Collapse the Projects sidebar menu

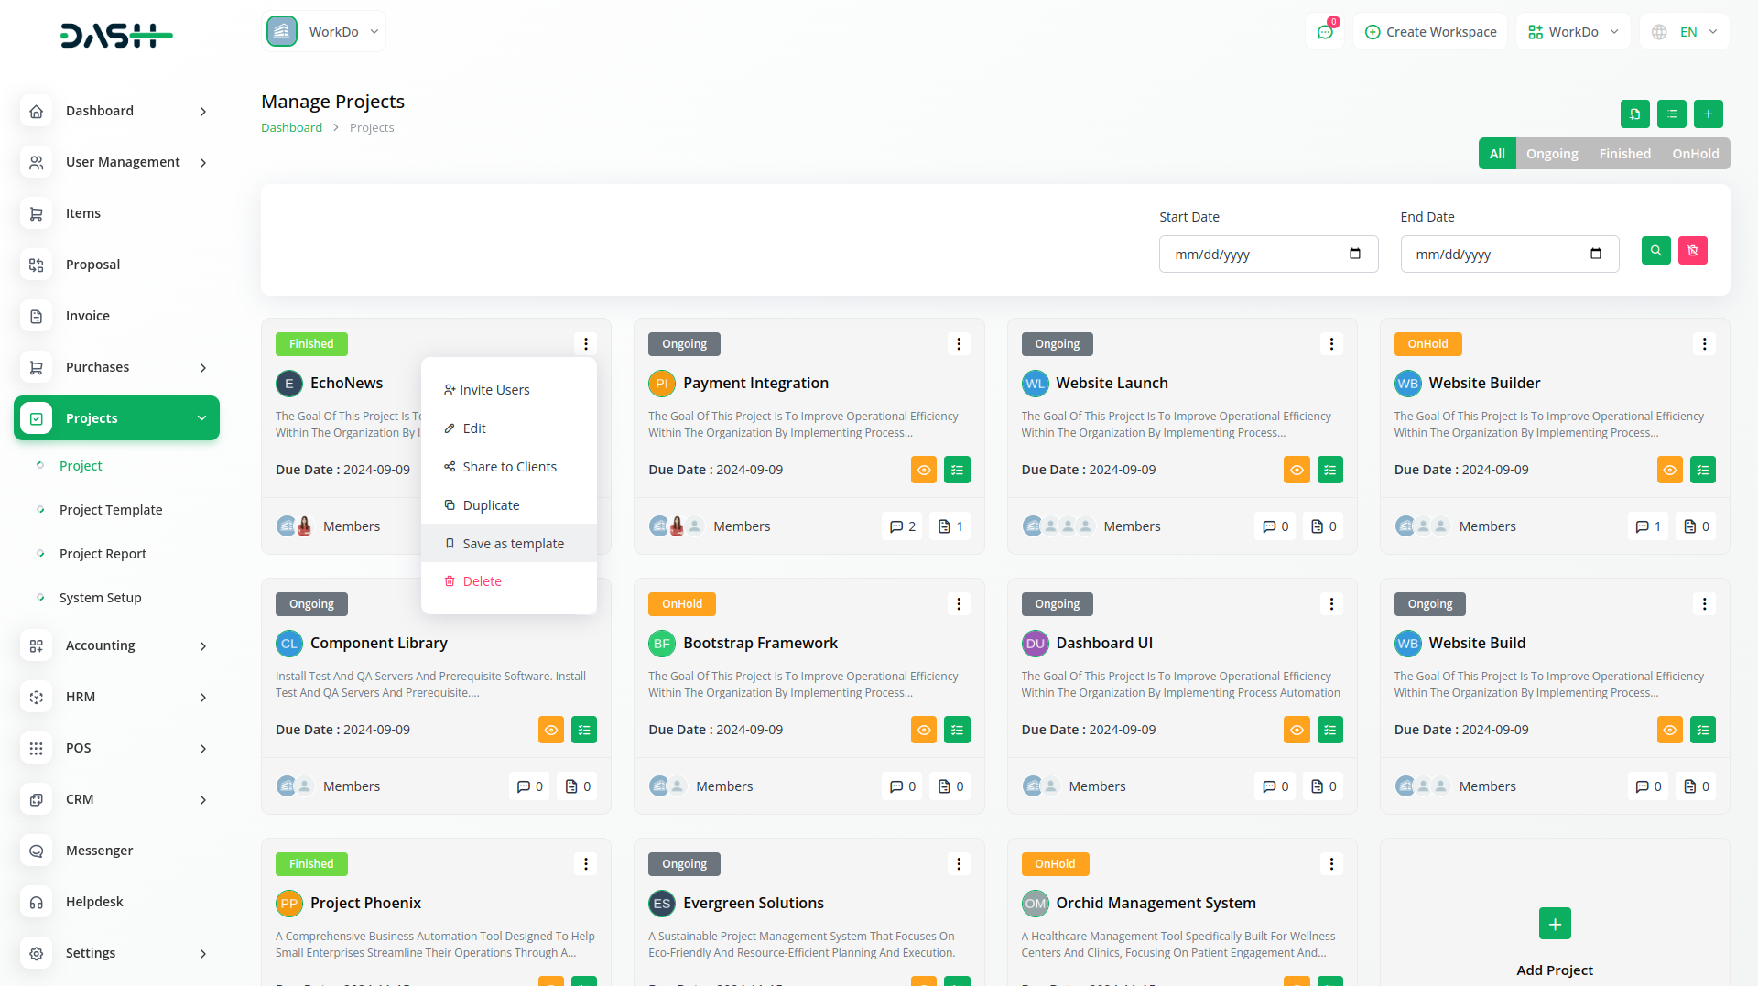[116, 418]
